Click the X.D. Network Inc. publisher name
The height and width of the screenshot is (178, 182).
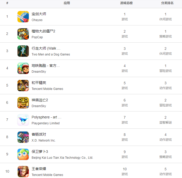[43, 140]
